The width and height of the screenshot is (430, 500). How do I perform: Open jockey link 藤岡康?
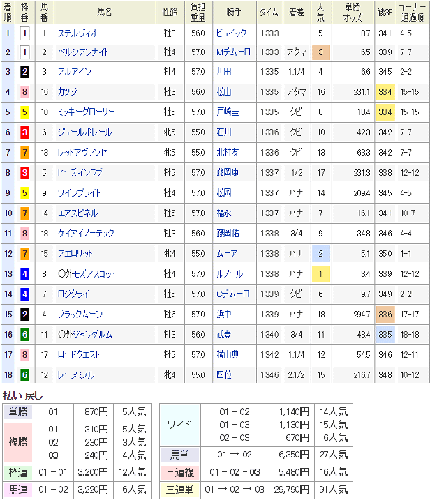coord(228,173)
